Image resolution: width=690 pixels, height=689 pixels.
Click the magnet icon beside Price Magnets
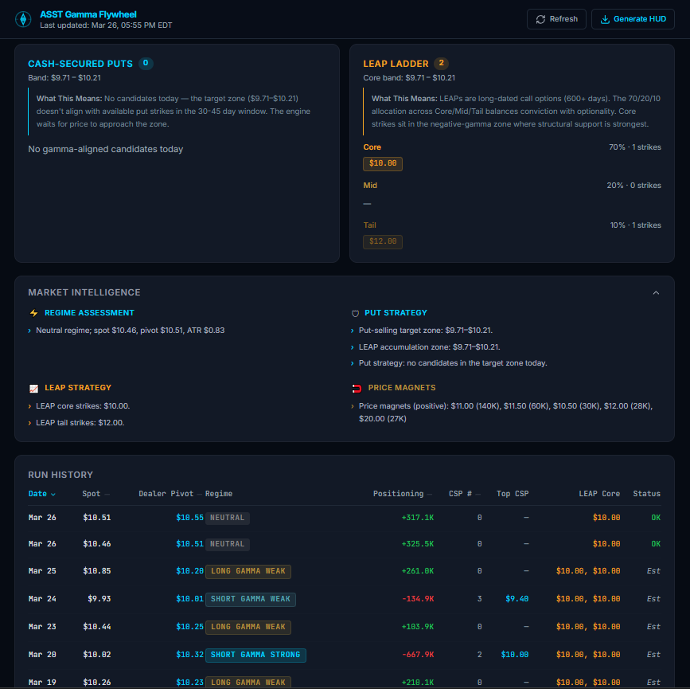[x=357, y=388]
